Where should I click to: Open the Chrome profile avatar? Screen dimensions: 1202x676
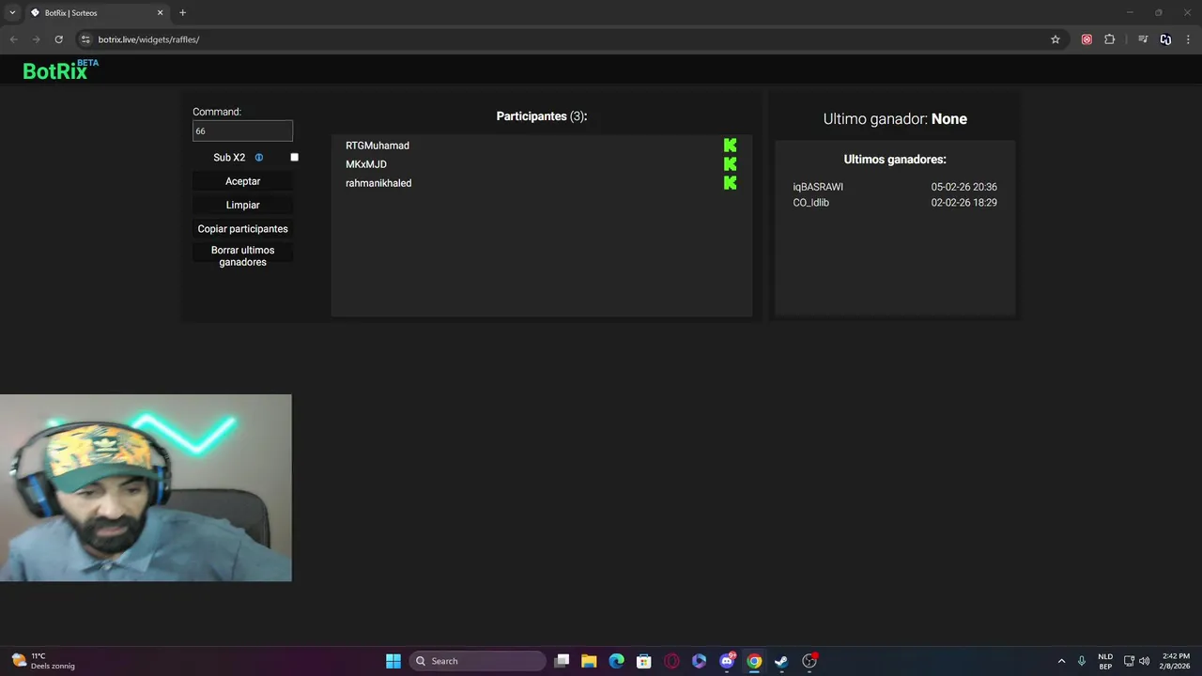[1165, 39]
